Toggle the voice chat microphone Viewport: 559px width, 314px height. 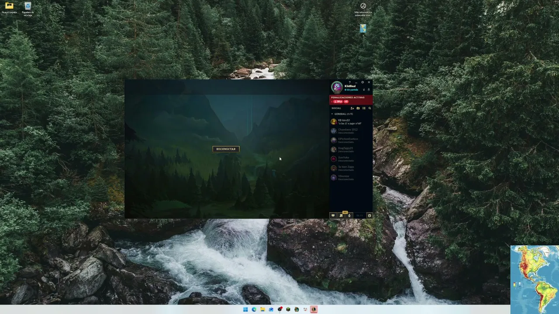click(x=349, y=215)
